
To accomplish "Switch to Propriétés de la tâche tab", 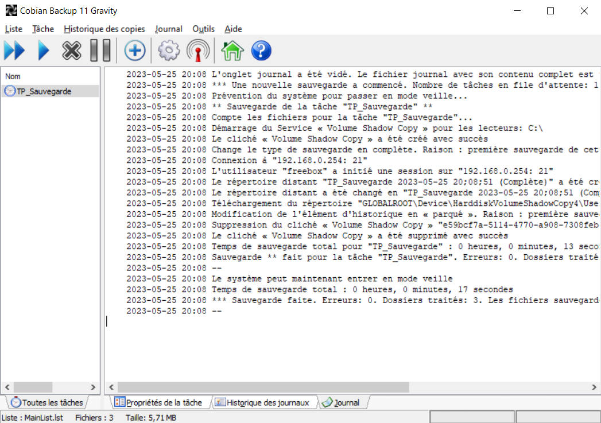I will tap(159, 402).
